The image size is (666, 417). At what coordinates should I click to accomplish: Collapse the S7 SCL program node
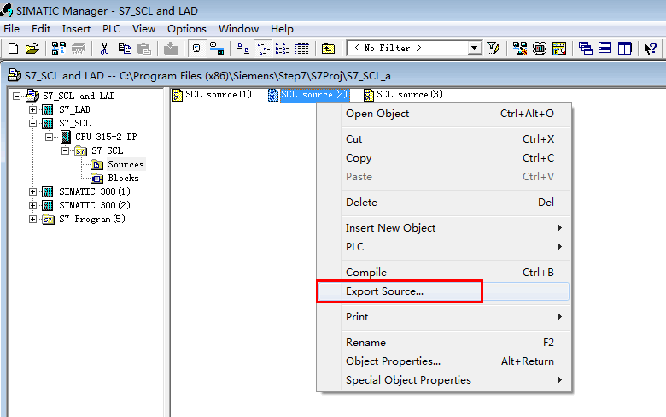[x=65, y=150]
